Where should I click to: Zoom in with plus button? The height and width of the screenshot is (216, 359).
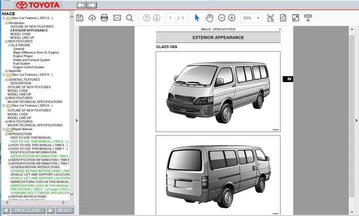[x=232, y=18]
